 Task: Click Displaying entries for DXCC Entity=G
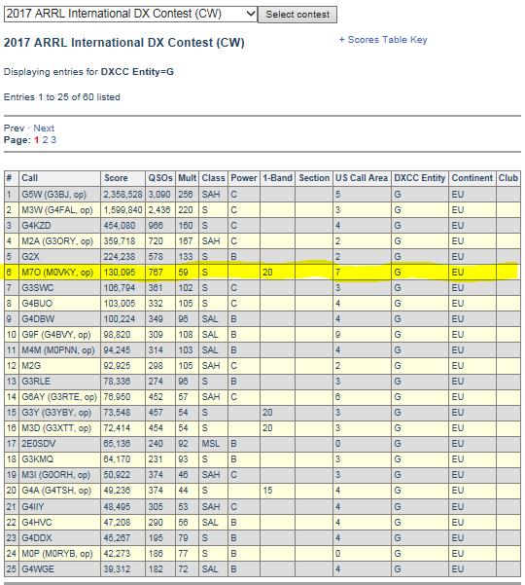tap(88, 72)
